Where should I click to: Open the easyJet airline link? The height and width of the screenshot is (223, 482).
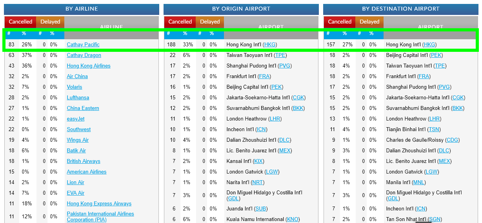[x=76, y=119]
